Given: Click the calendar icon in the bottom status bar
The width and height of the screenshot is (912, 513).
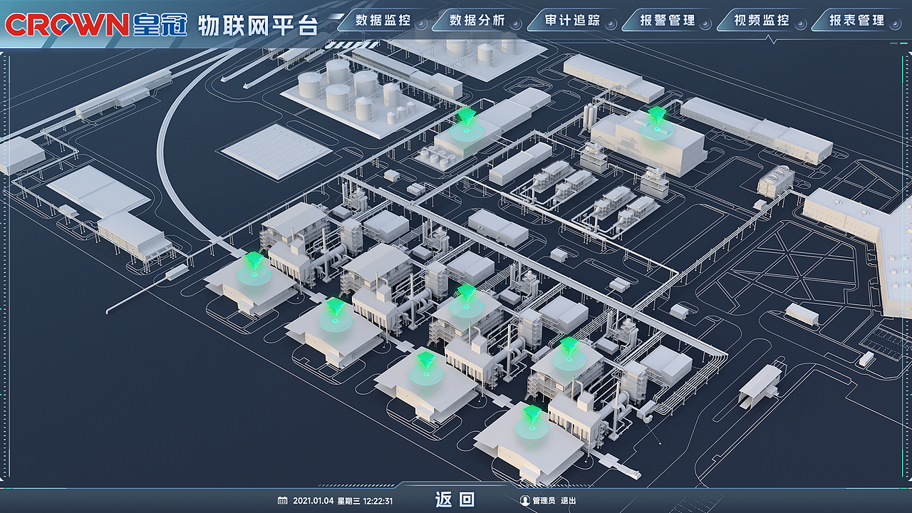Looking at the screenshot, I should pyautogui.click(x=281, y=499).
